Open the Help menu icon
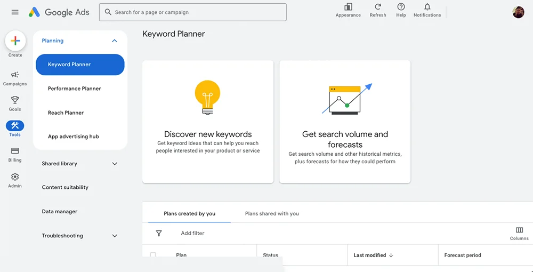This screenshot has height=272, width=533. [x=401, y=7]
